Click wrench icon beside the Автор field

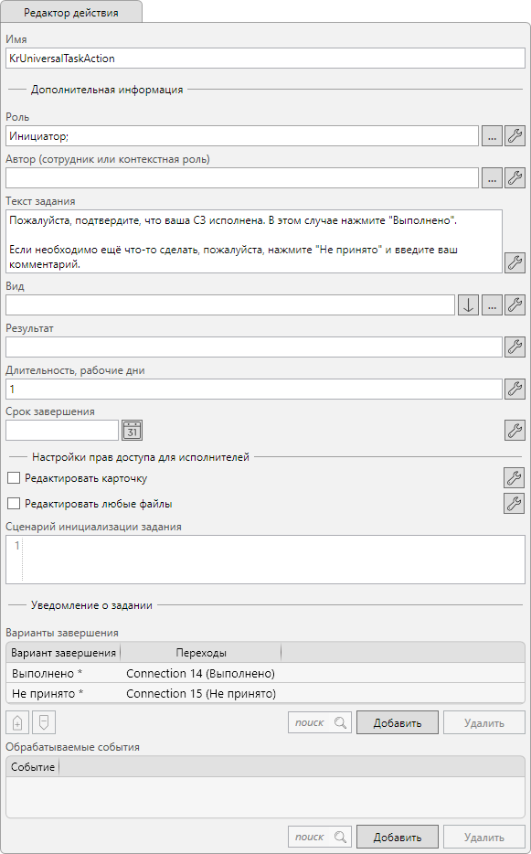point(515,177)
